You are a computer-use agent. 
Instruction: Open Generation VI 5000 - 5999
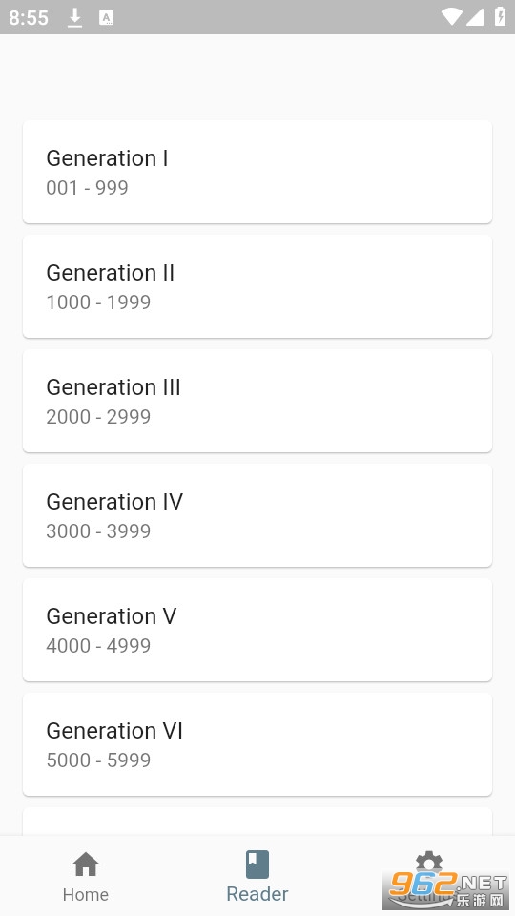[x=257, y=744]
